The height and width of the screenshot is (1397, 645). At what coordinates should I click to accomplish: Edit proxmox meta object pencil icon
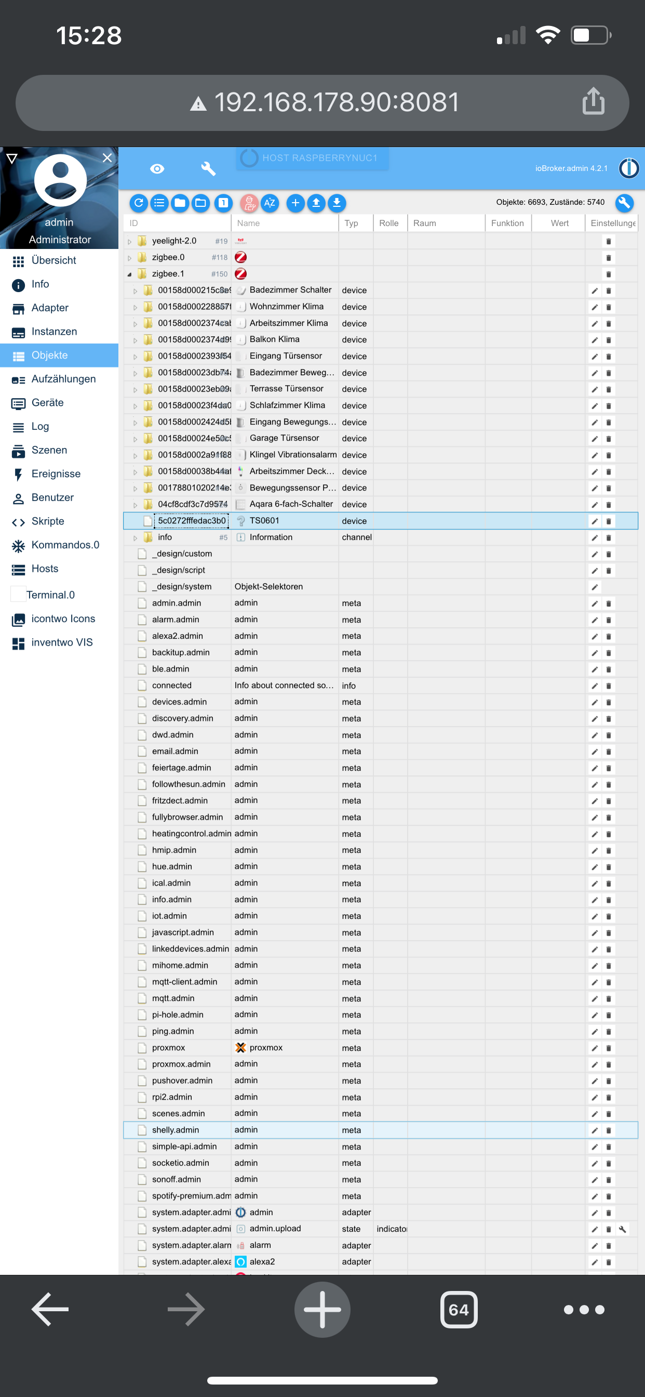coord(595,1048)
